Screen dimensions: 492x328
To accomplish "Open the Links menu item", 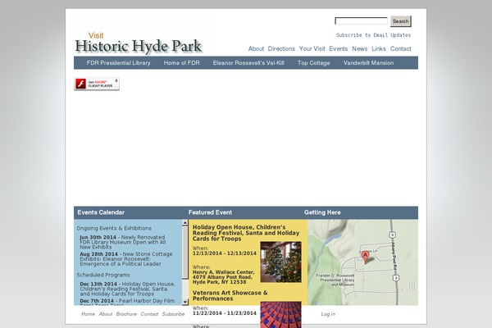I will [379, 48].
